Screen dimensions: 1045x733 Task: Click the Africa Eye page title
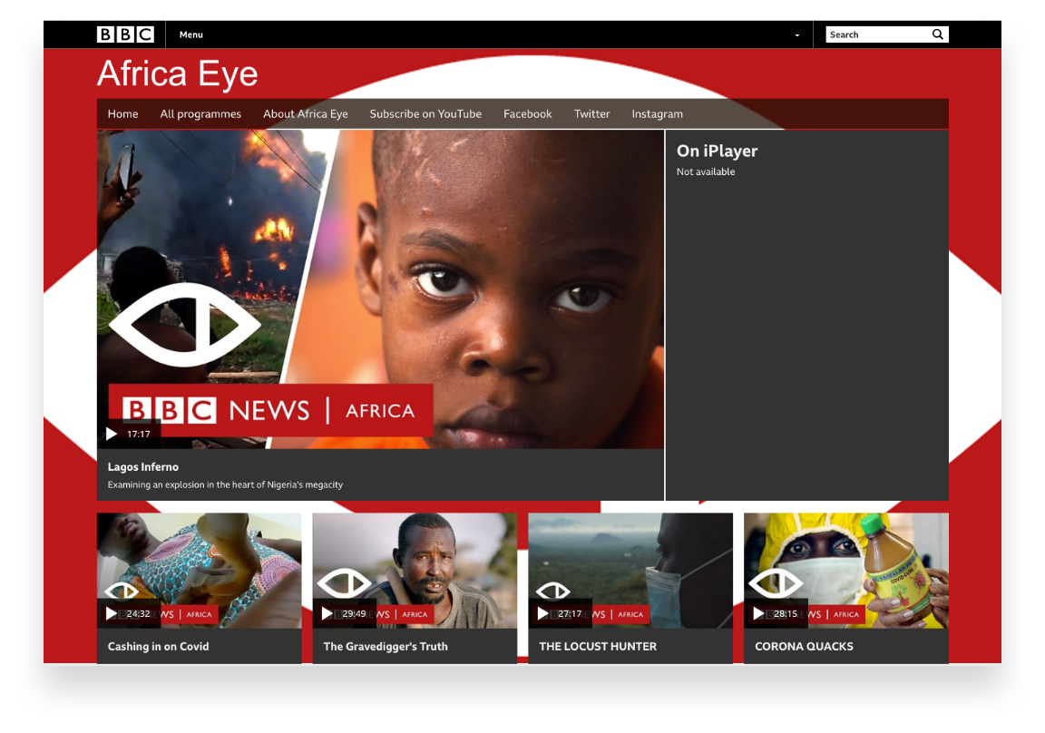[177, 73]
